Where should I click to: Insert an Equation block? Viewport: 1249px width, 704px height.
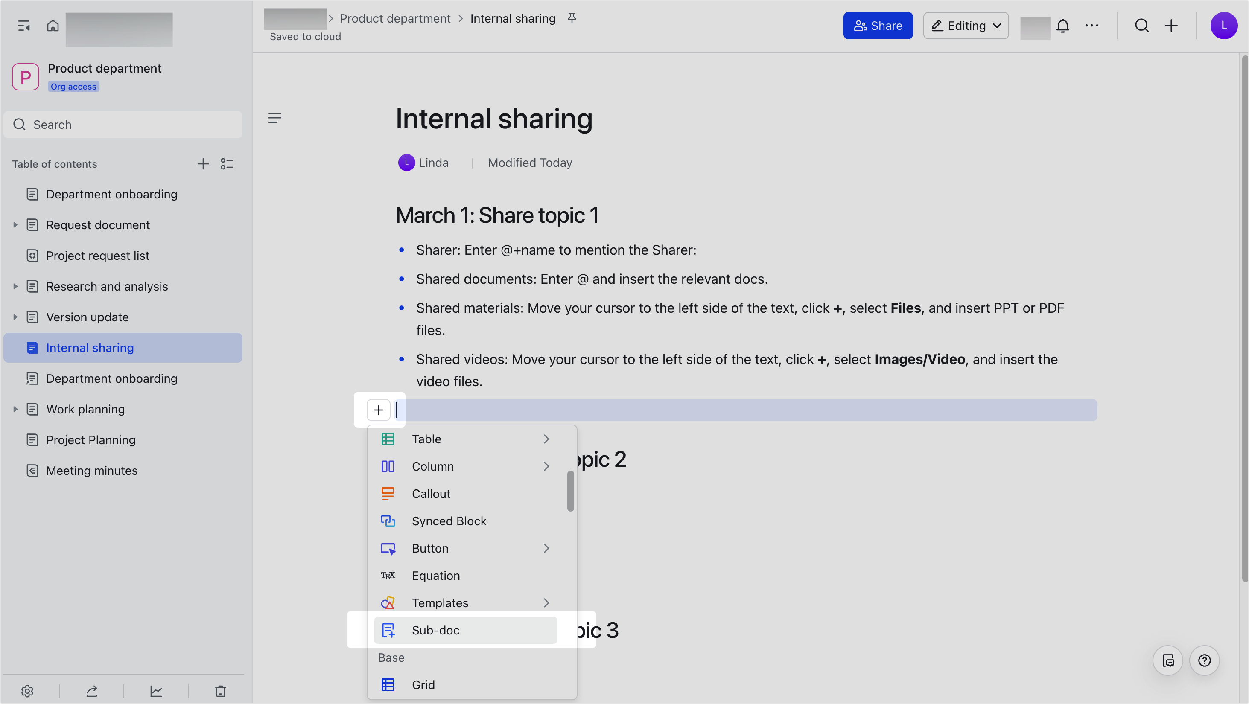tap(465, 576)
